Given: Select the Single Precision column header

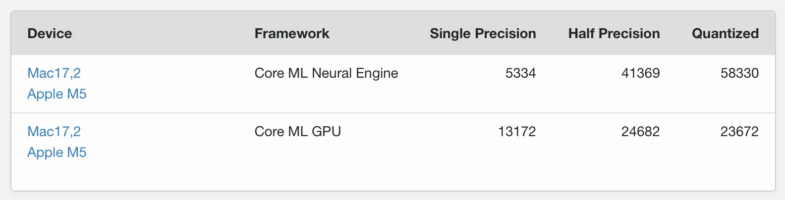Looking at the screenshot, I should (x=483, y=34).
